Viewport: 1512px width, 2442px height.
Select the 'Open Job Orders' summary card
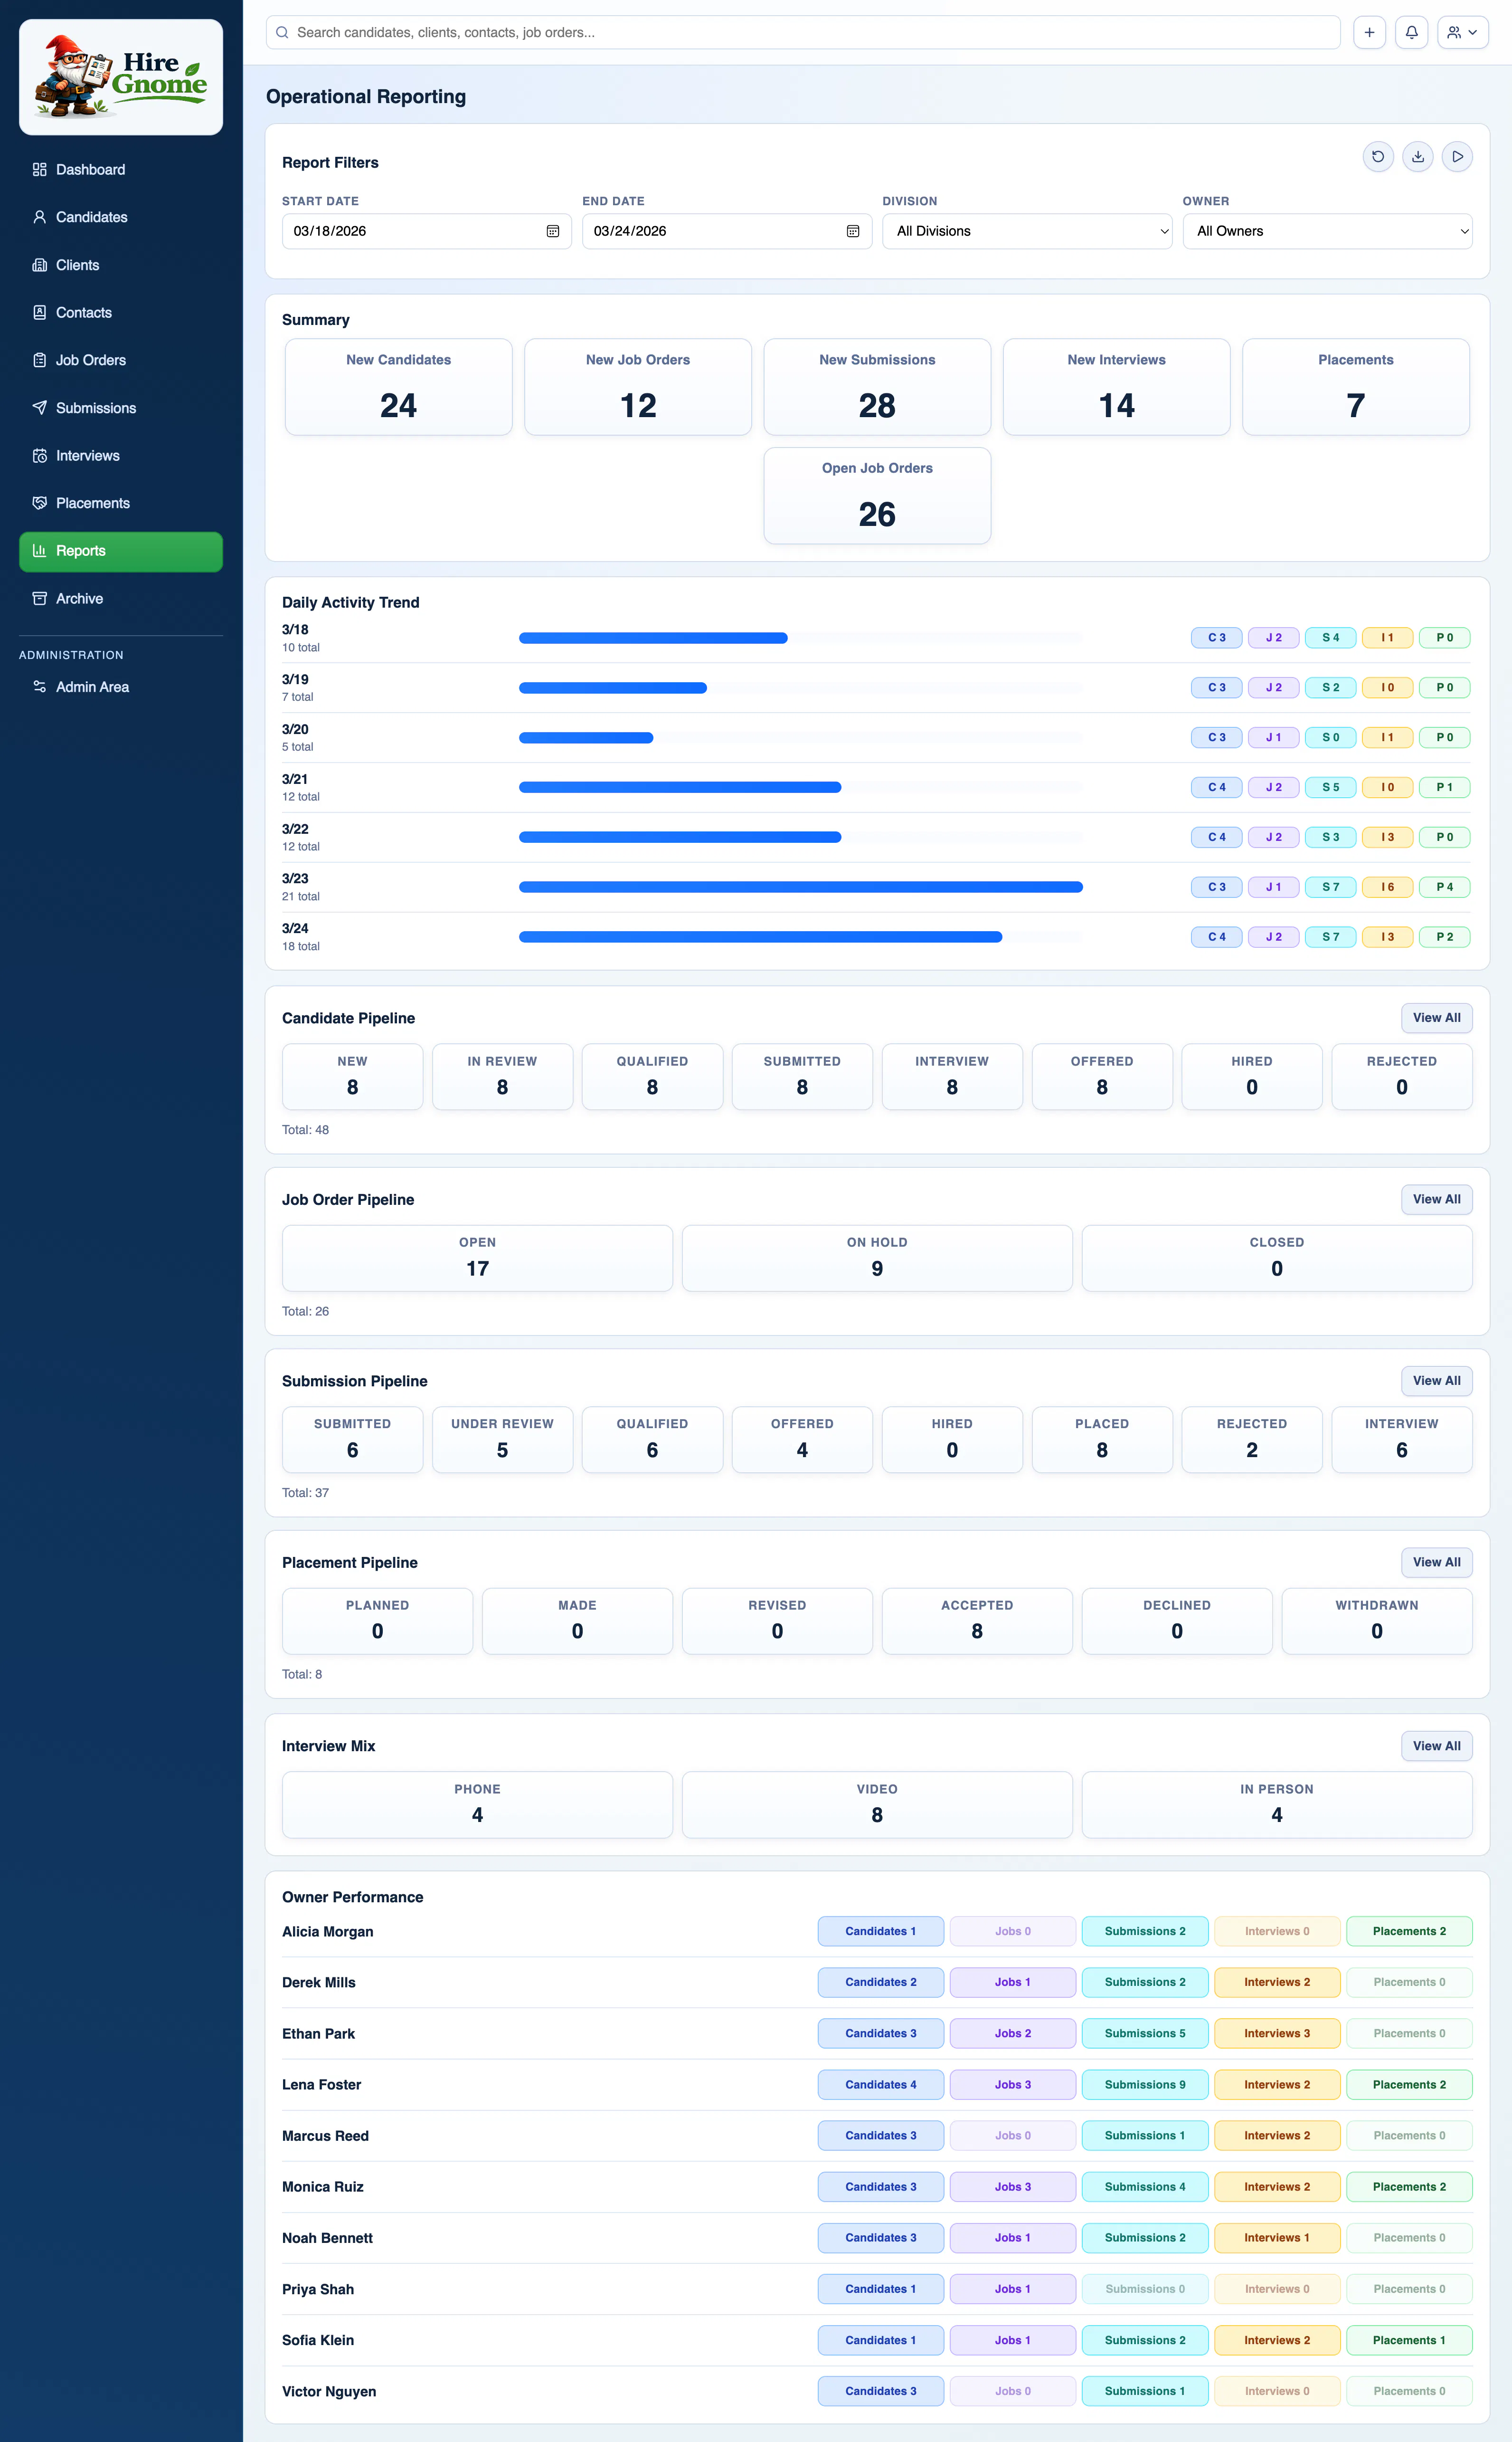pyautogui.click(x=877, y=496)
